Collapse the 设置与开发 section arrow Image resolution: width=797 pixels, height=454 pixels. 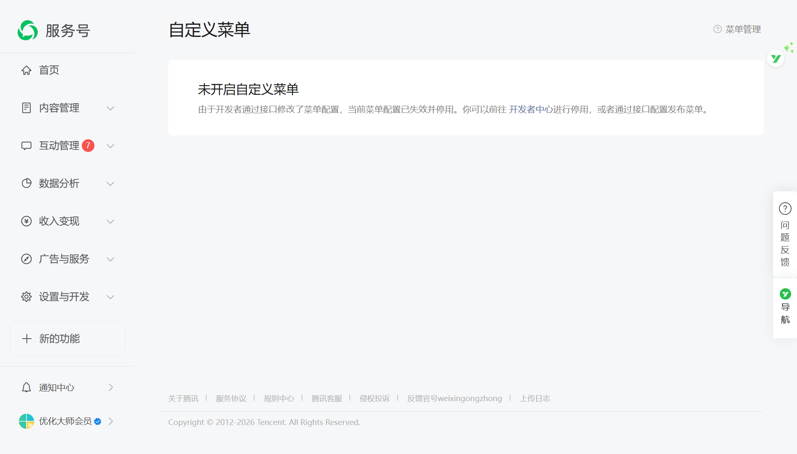click(110, 297)
